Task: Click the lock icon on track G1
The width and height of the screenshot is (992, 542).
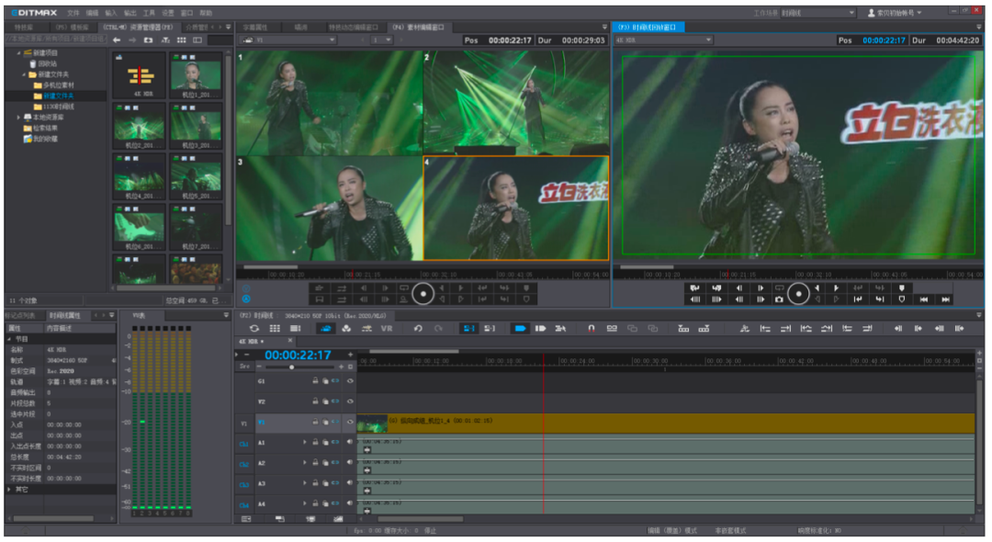Action: click(x=315, y=380)
